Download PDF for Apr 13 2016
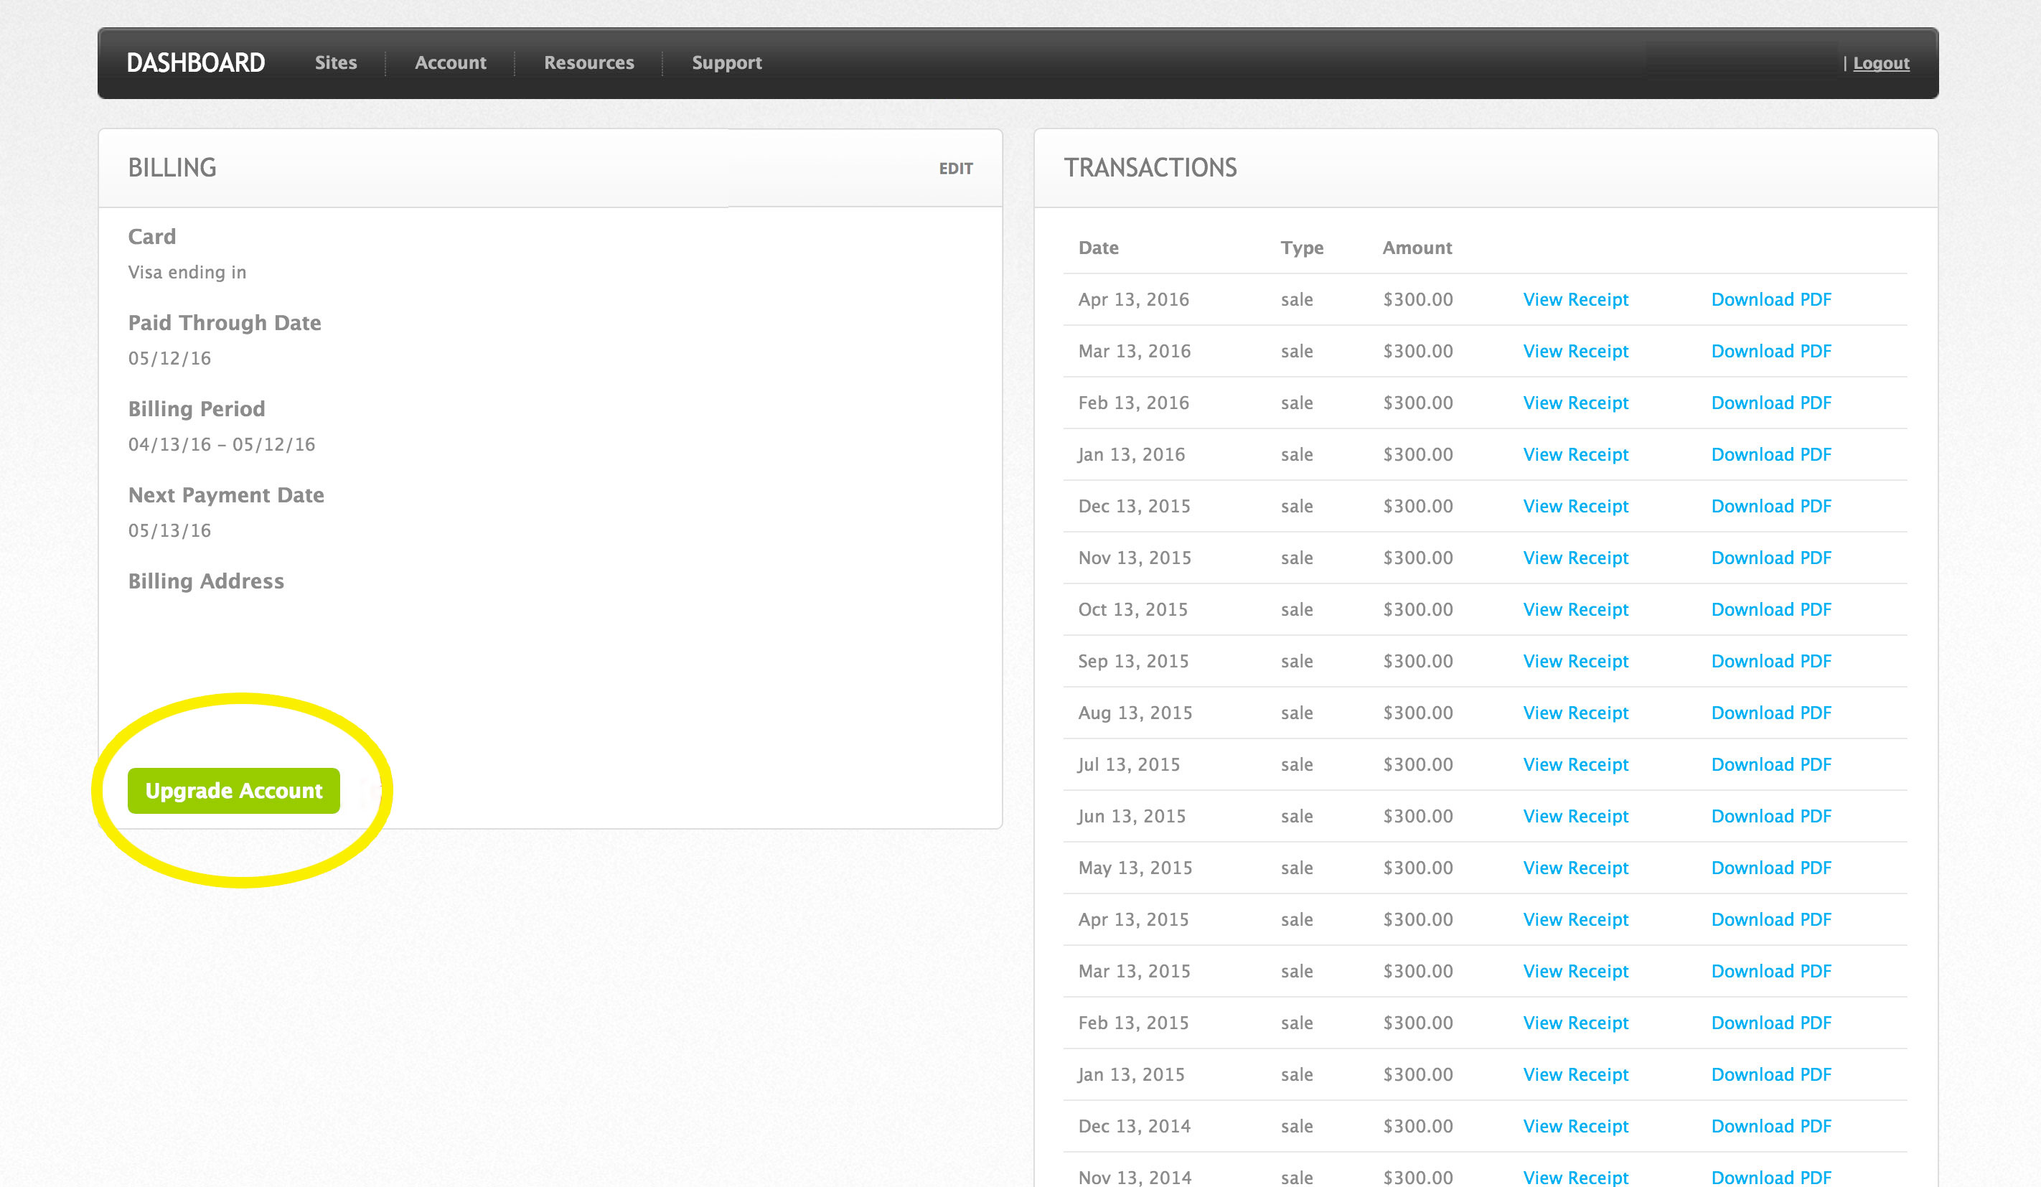The height and width of the screenshot is (1187, 2041). (1771, 298)
